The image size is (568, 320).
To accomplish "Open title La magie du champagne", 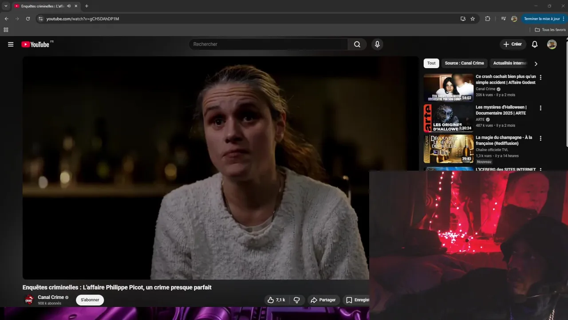I will [504, 140].
